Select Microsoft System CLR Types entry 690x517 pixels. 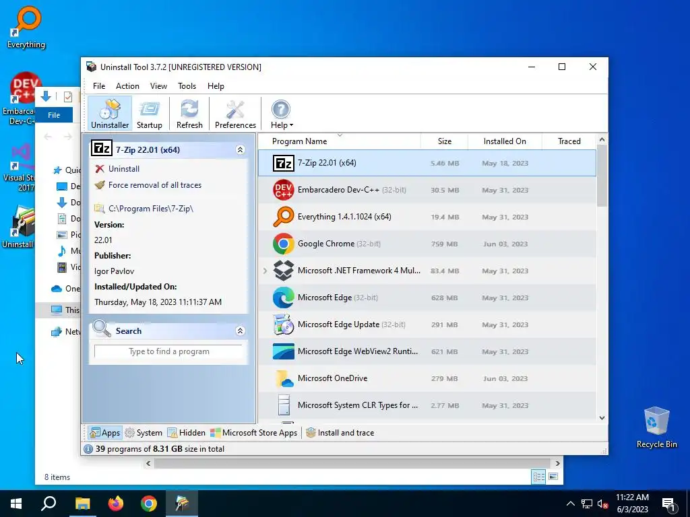coord(427,405)
